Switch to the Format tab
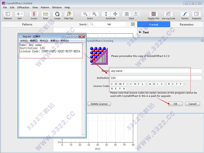The image size is (204, 153). tap(154, 25)
